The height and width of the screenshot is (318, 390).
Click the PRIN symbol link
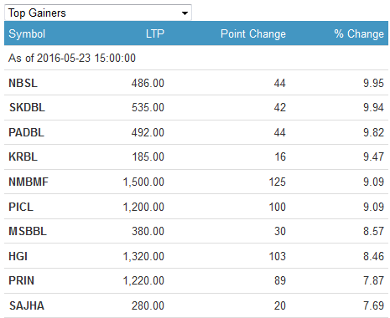click(x=22, y=280)
